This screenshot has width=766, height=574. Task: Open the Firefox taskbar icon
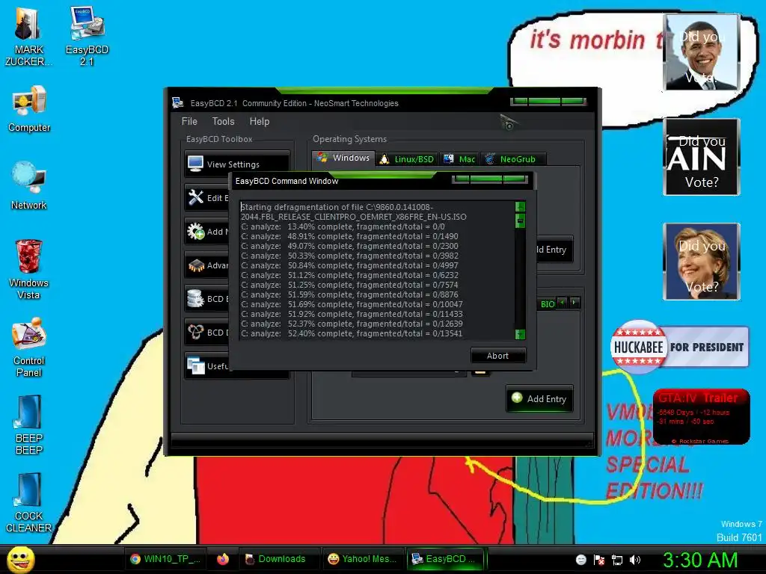click(223, 559)
